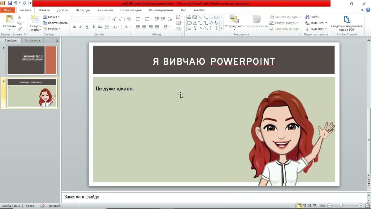371x209 pixels.
Task: Open the Раздел section dropdown
Action: (x=52, y=29)
